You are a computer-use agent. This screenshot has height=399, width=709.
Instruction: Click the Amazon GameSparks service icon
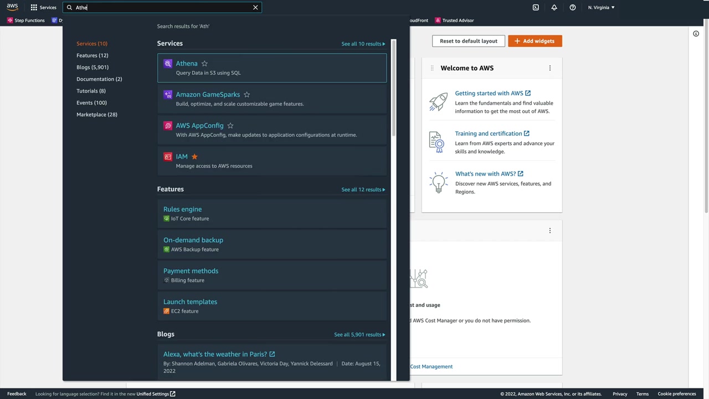[x=168, y=95]
